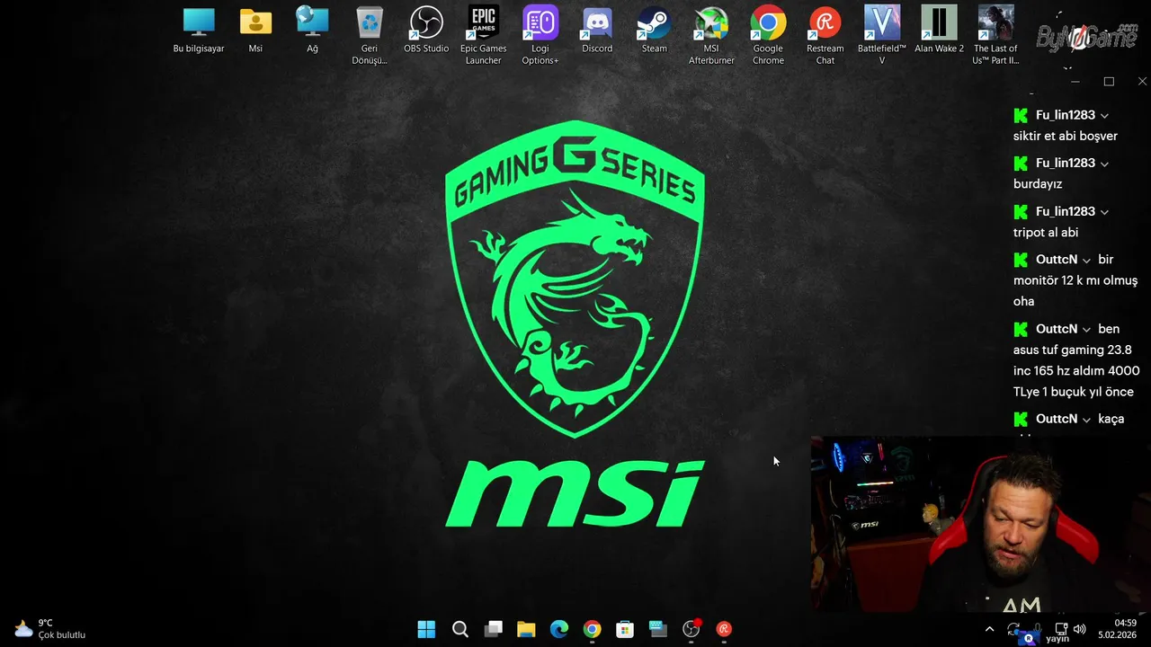Open the Windows Start menu
Viewport: 1151px width, 647px height.
click(426, 629)
